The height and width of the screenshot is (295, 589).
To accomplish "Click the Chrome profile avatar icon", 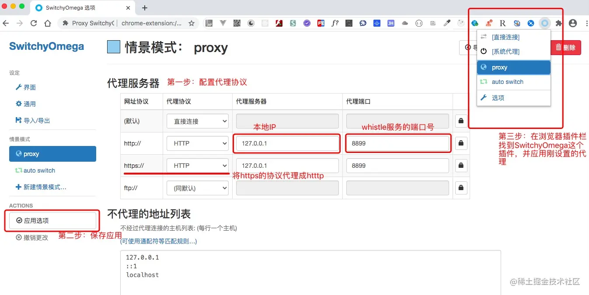I will [x=573, y=23].
